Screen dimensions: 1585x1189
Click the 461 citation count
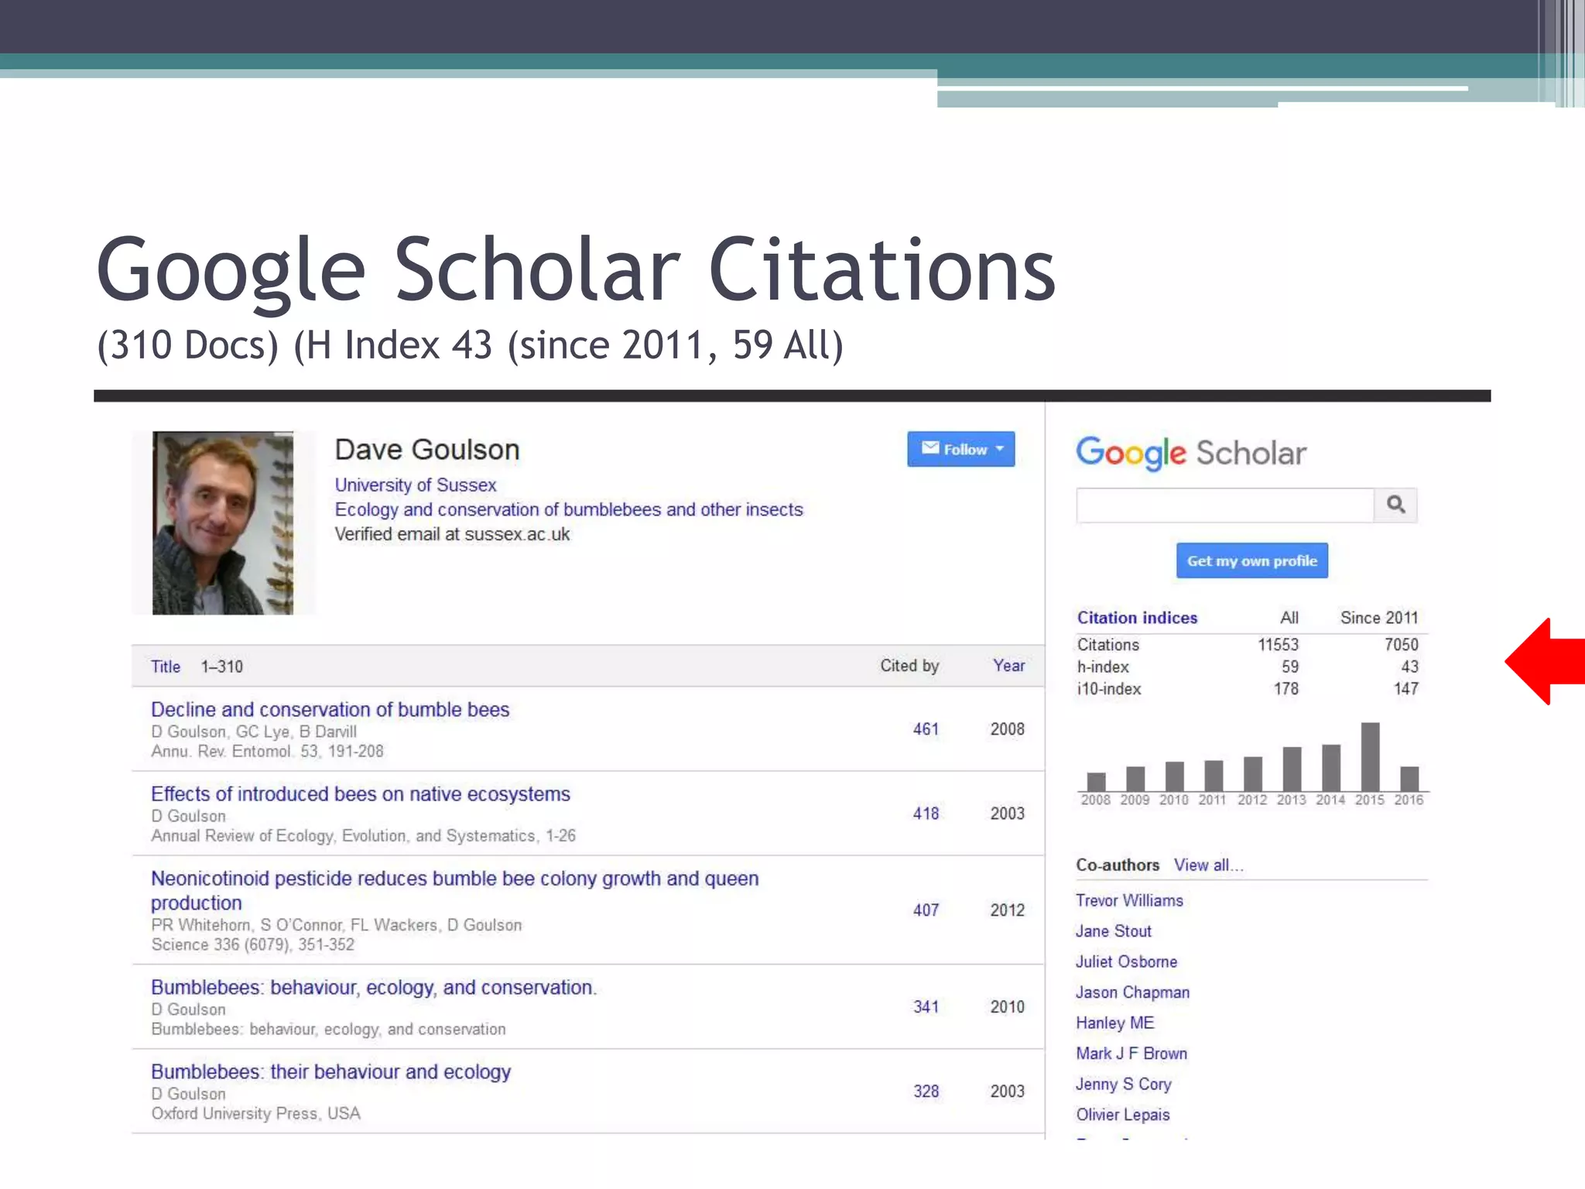click(926, 729)
